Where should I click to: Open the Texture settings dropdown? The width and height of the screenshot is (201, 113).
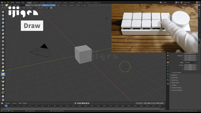pos(66,5)
